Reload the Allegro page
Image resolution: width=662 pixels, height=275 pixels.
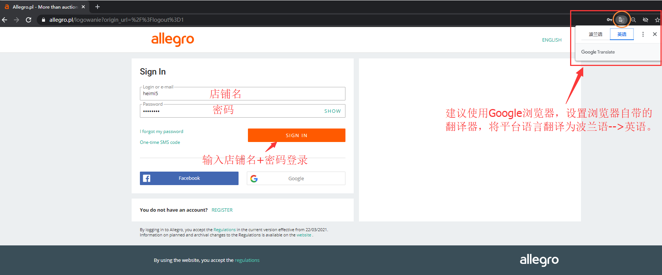point(29,20)
